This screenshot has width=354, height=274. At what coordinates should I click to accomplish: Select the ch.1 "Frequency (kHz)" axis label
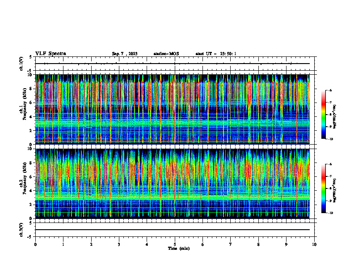25,104
